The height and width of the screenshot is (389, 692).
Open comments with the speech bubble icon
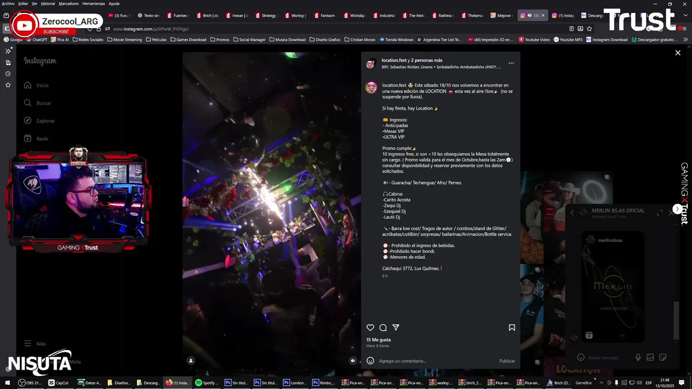tap(383, 327)
